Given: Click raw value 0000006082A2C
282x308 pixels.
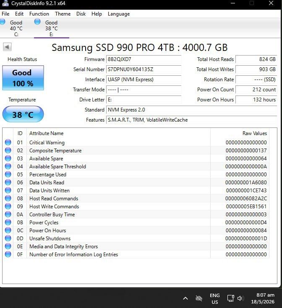Looking at the screenshot, I should pyautogui.click(x=246, y=199).
